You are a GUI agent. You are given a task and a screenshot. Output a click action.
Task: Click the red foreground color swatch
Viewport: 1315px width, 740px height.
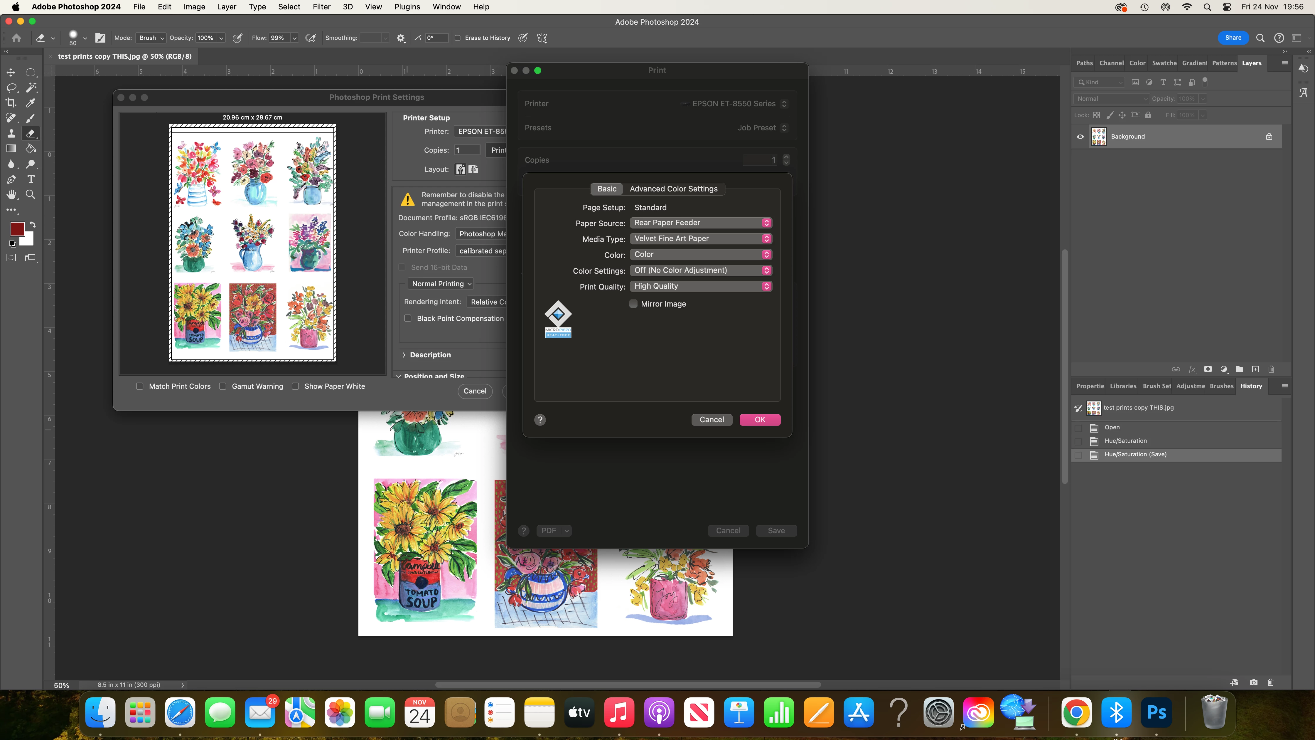pyautogui.click(x=17, y=229)
